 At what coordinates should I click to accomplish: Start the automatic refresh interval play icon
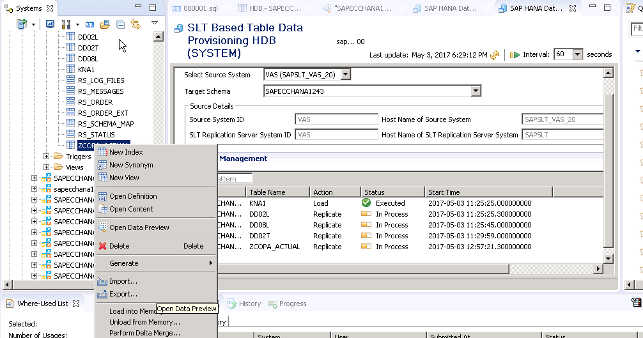click(x=515, y=54)
